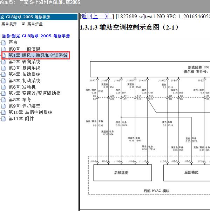Screen dimensions: 210x211
Task: Open 第9章 保护装置 chapter
Action: click(x=24, y=106)
